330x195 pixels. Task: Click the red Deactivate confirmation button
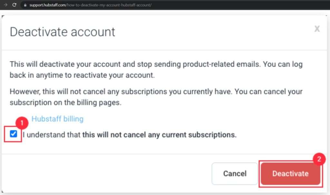pos(290,173)
